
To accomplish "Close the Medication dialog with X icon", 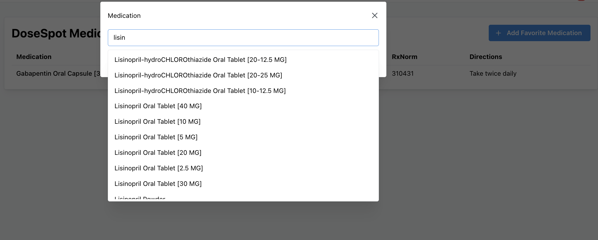I will coord(375,16).
